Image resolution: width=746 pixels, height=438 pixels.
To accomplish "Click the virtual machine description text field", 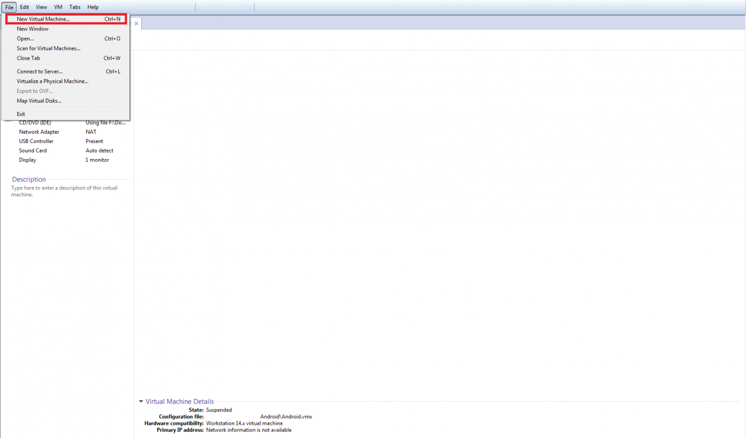I will (x=64, y=191).
